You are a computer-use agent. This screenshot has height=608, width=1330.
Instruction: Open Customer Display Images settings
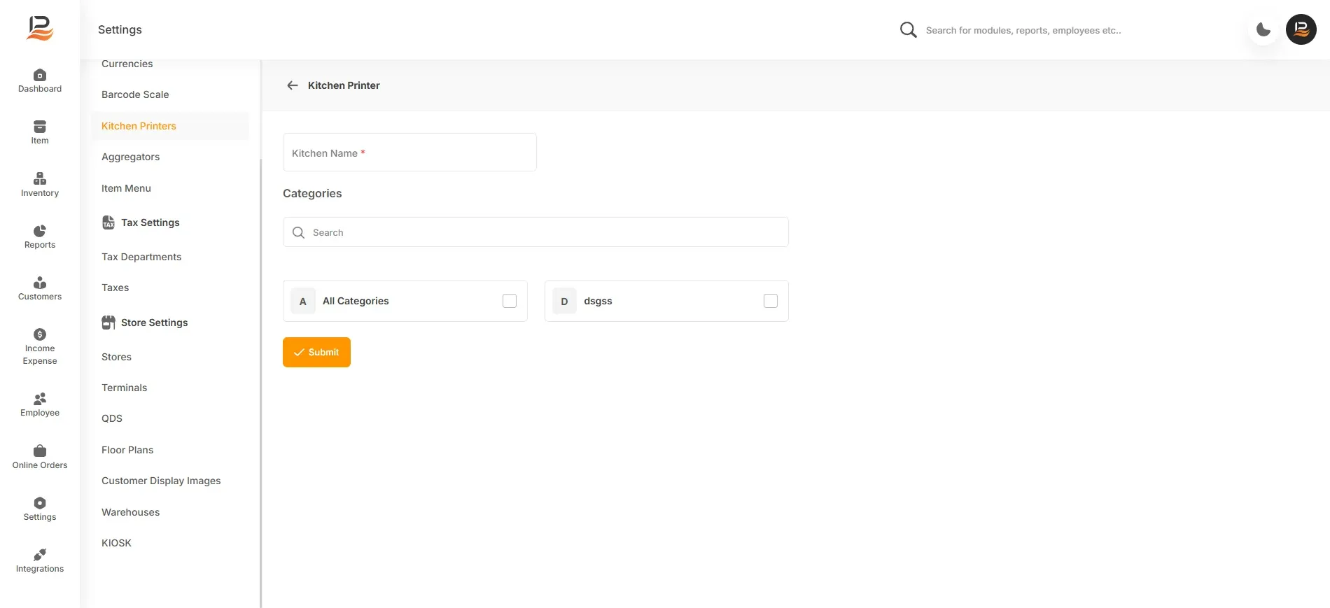[x=161, y=481]
